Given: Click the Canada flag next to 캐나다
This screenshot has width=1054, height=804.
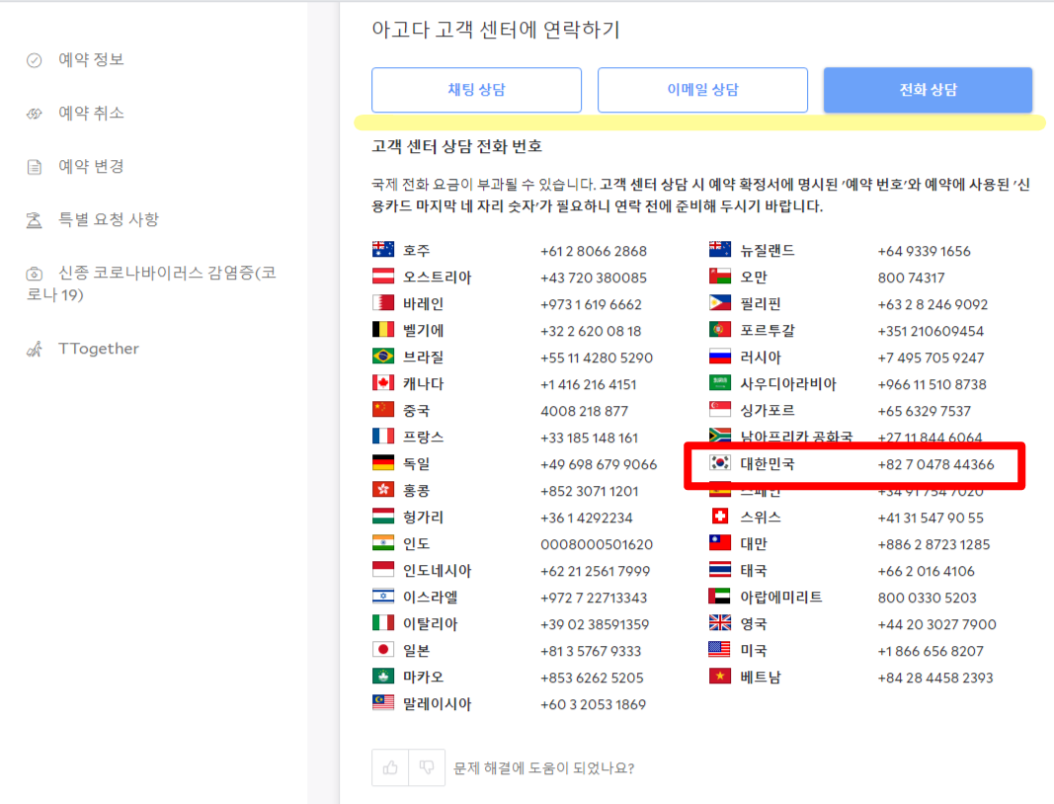Looking at the screenshot, I should (383, 382).
